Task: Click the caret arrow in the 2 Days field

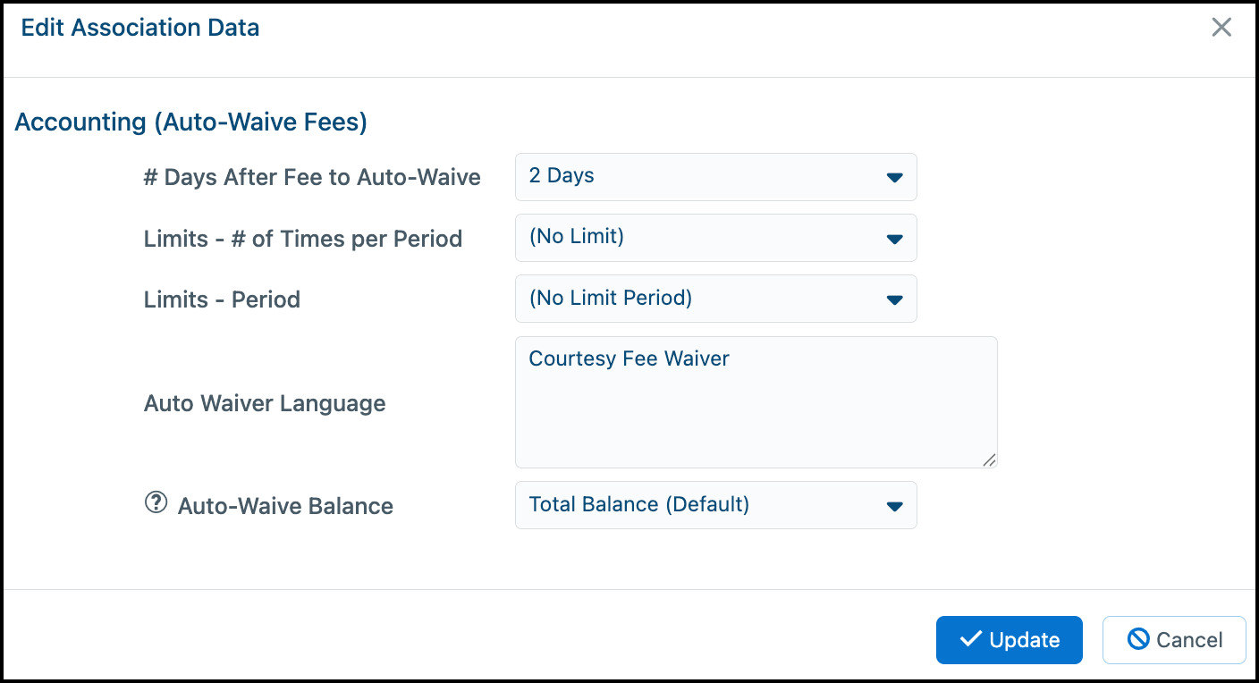Action: pos(894,178)
